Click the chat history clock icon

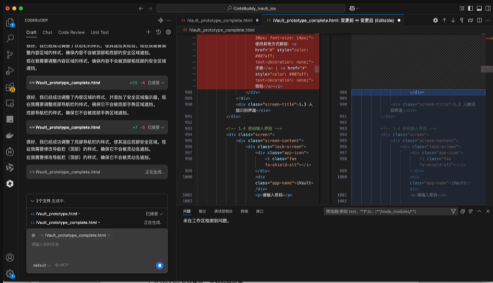158,32
